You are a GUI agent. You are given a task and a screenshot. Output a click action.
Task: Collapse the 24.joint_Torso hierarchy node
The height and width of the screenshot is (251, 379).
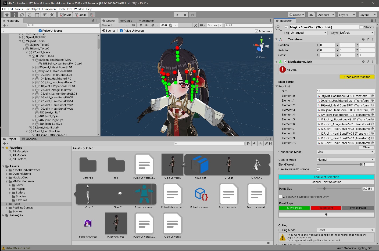click(20, 41)
